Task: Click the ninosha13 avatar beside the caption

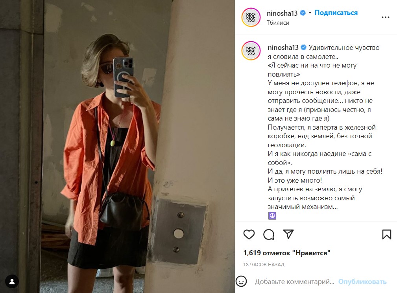Action: click(251, 51)
